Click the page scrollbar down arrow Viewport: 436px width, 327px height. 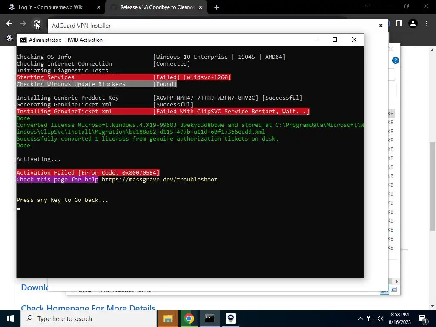pos(432,307)
